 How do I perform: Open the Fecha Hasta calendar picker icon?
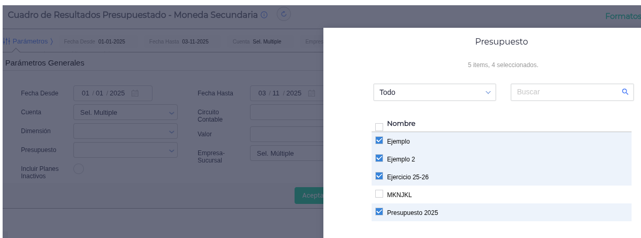point(311,93)
